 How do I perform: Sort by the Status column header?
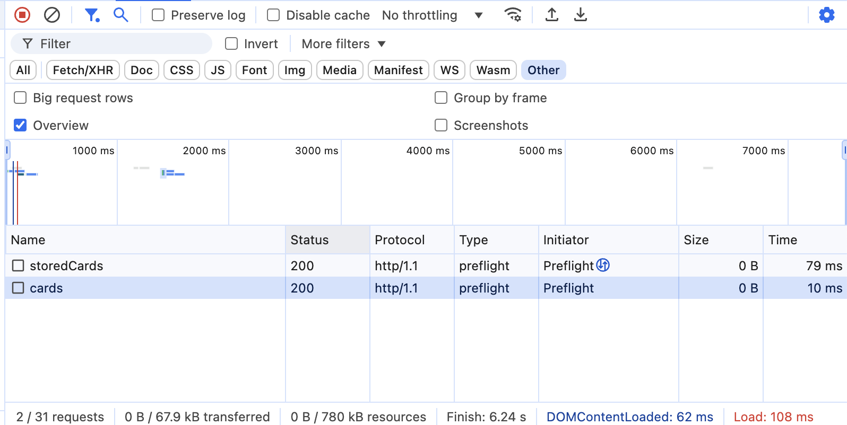click(x=309, y=240)
